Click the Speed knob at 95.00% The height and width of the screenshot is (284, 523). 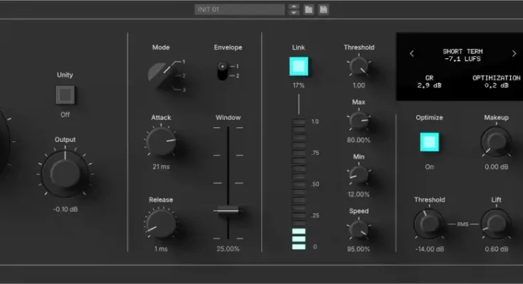click(x=359, y=229)
